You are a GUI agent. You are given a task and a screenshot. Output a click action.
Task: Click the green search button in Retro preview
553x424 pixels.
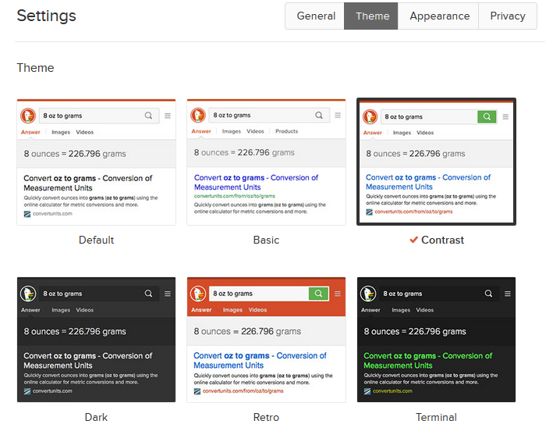coord(317,294)
